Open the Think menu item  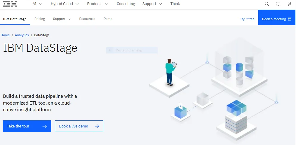coord(175,4)
